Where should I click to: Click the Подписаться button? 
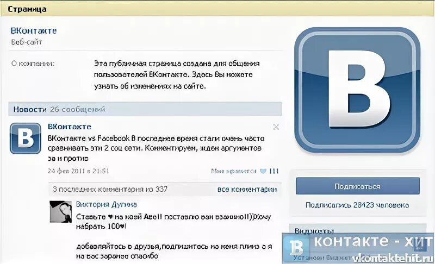pos(358,186)
